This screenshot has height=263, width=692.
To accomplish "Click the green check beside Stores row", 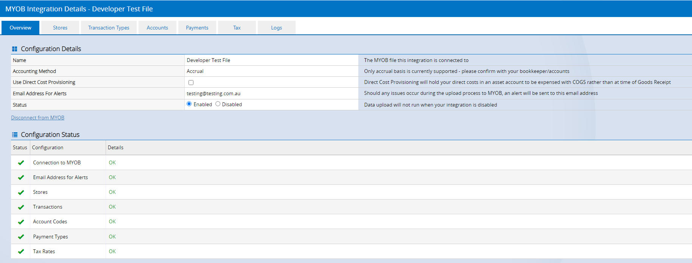I will point(21,192).
